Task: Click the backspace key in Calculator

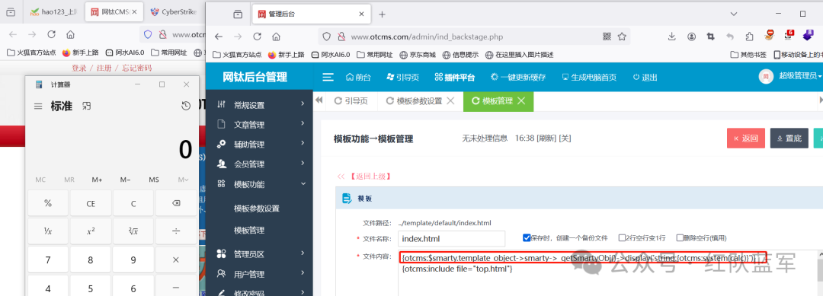Action: 176,203
